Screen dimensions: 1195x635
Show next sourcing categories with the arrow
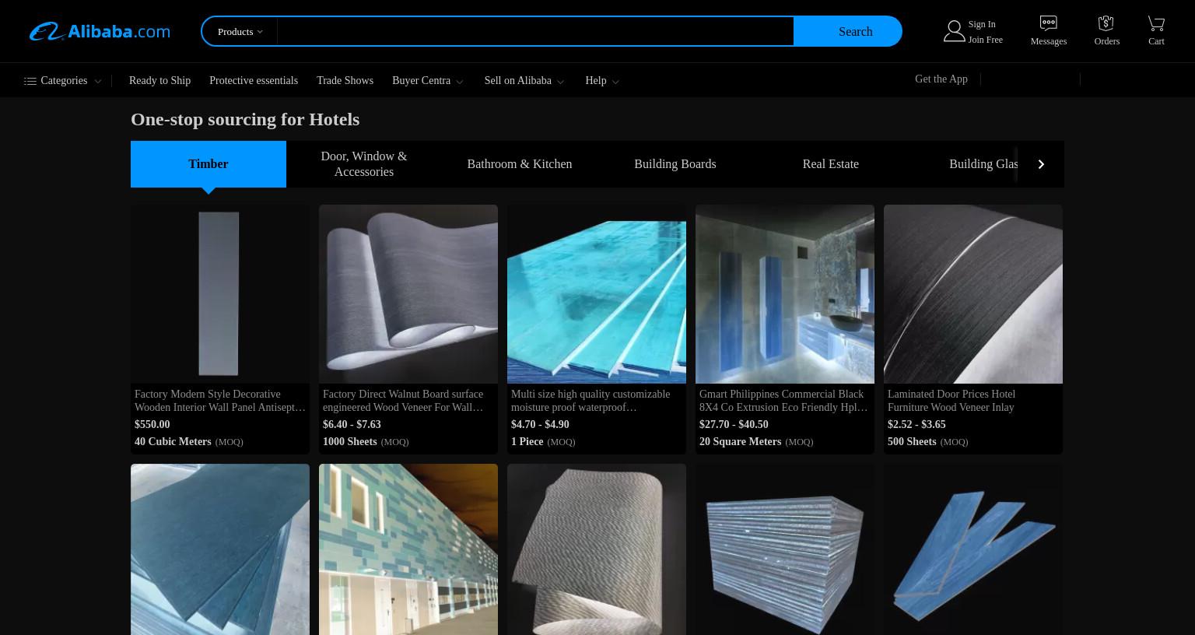(1041, 164)
